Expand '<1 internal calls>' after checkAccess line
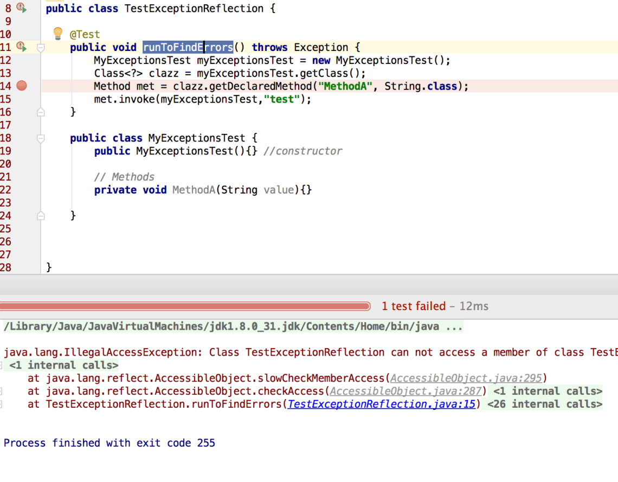Image resolution: width=618 pixels, height=482 pixels. [x=548, y=391]
